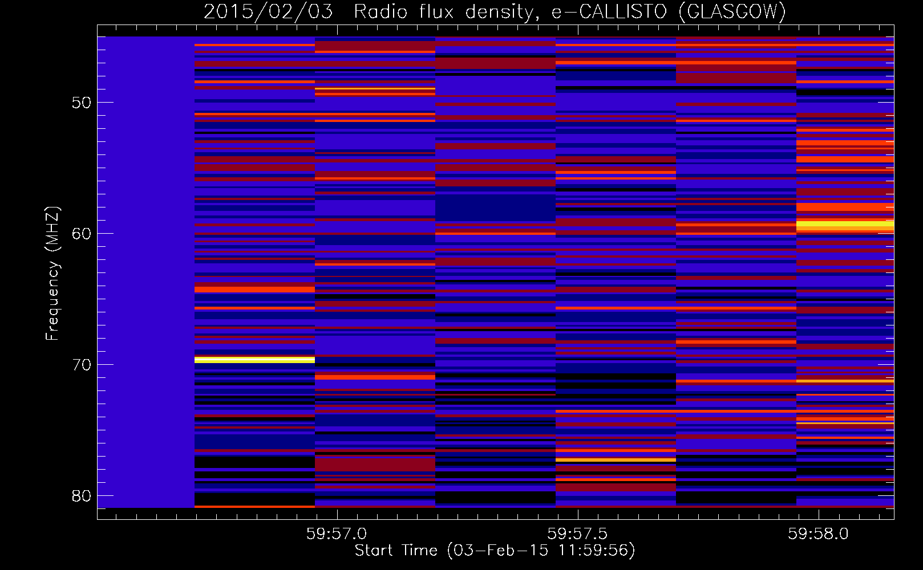Image resolution: width=923 pixels, height=570 pixels.
Task: Click the '59:57.0' time tick label
Action: click(x=337, y=534)
